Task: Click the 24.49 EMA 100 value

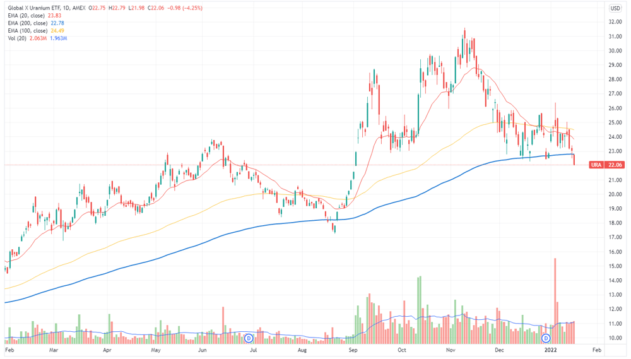Action: click(x=57, y=31)
